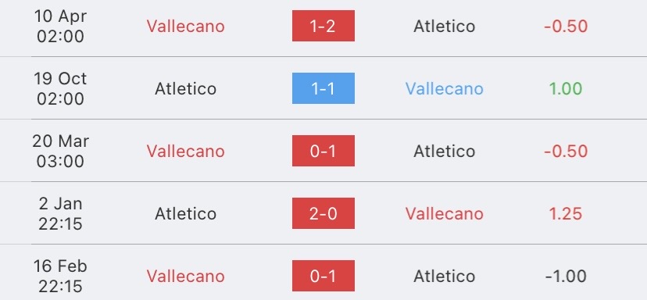Select Atletico away team on 20 Mar
Viewport: 647px width, 300px height.
(x=444, y=152)
